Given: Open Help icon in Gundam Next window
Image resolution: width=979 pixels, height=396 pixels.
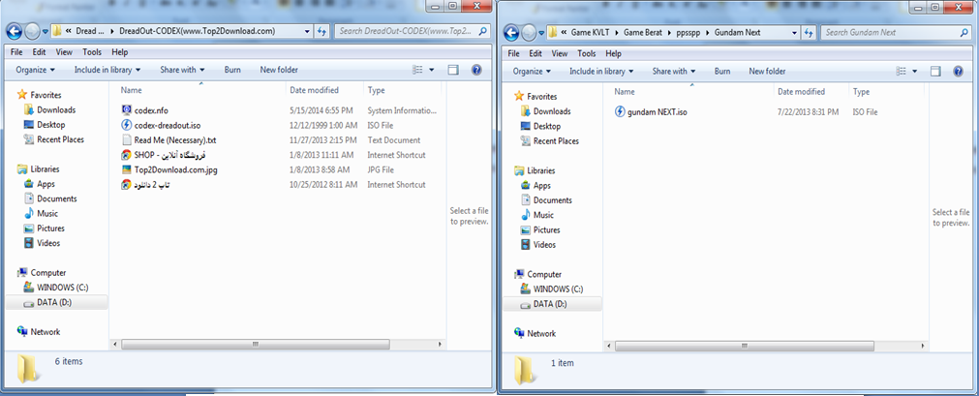Looking at the screenshot, I should 958,72.
